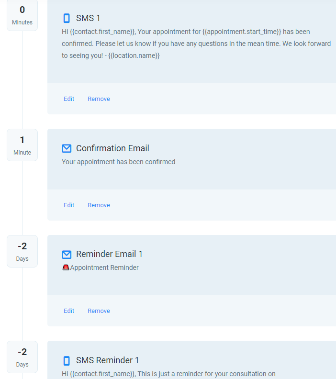Select the 0 Minutes timeline marker
Viewport: 336px width, 379px height.
point(22,15)
